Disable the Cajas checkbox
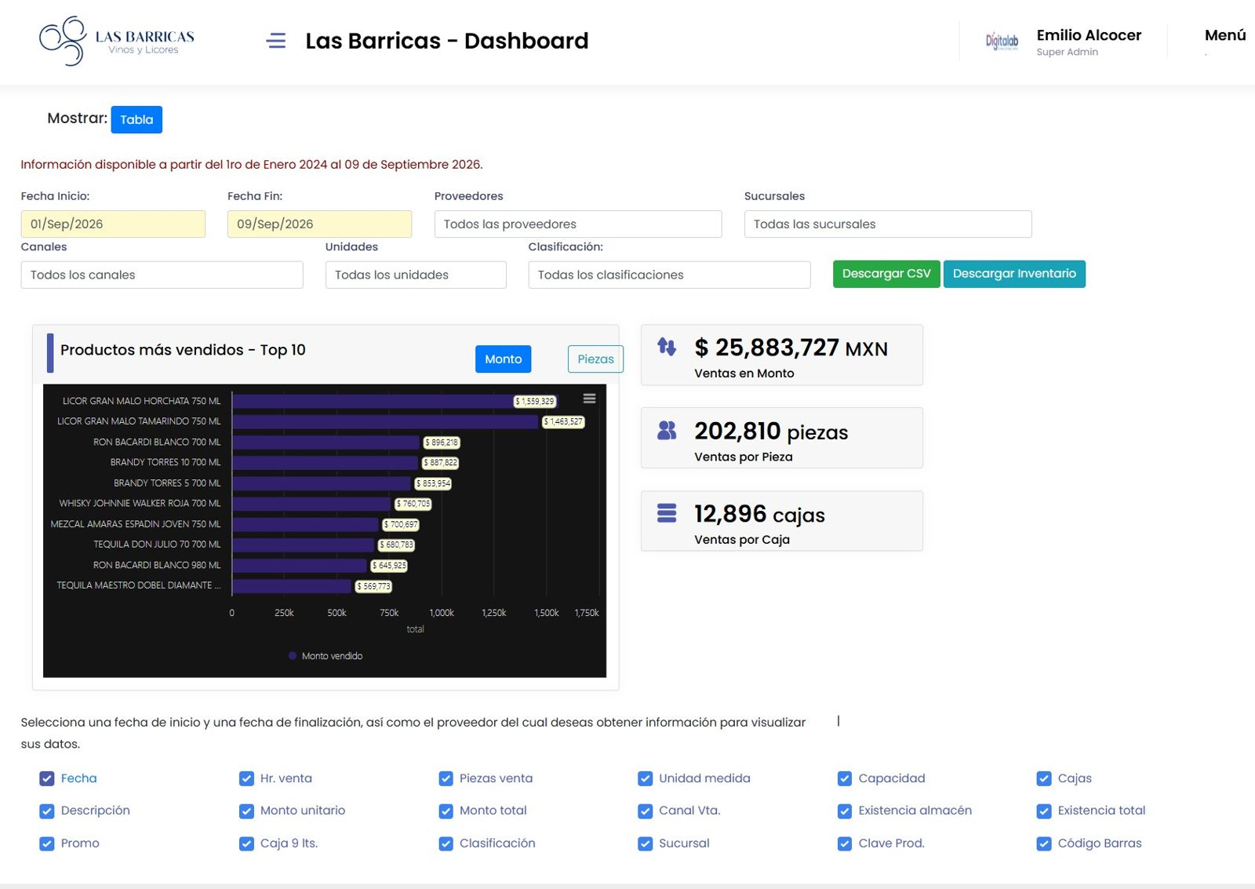 coord(1043,778)
